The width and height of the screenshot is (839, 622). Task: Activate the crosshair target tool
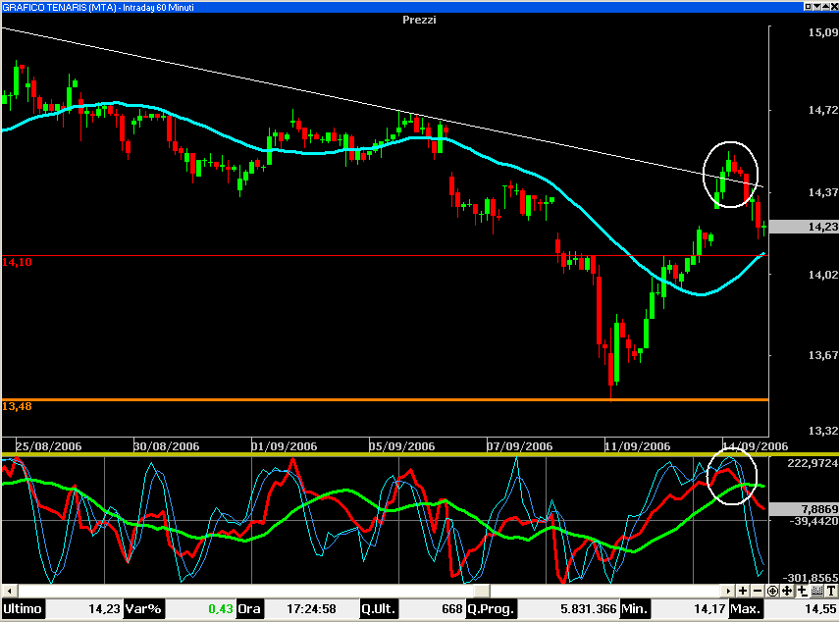click(x=773, y=591)
